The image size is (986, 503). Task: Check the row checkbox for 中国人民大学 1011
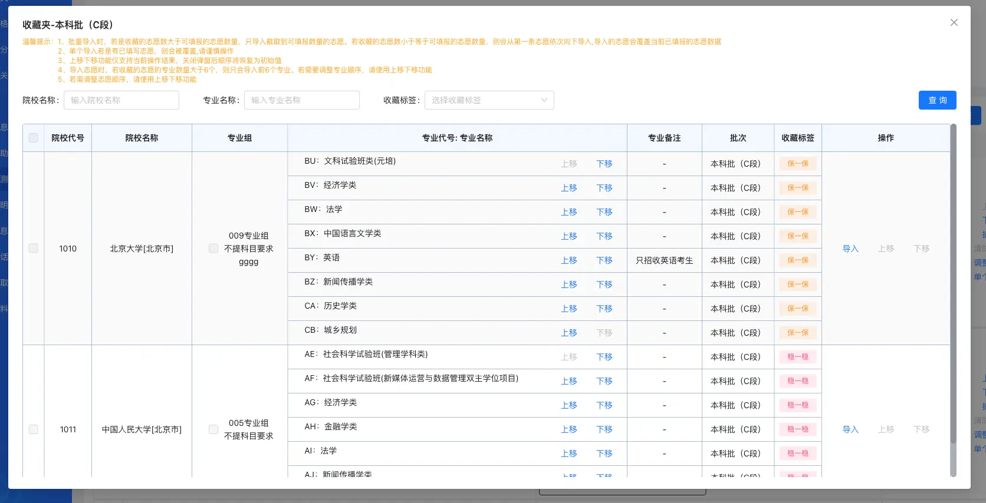coord(34,429)
